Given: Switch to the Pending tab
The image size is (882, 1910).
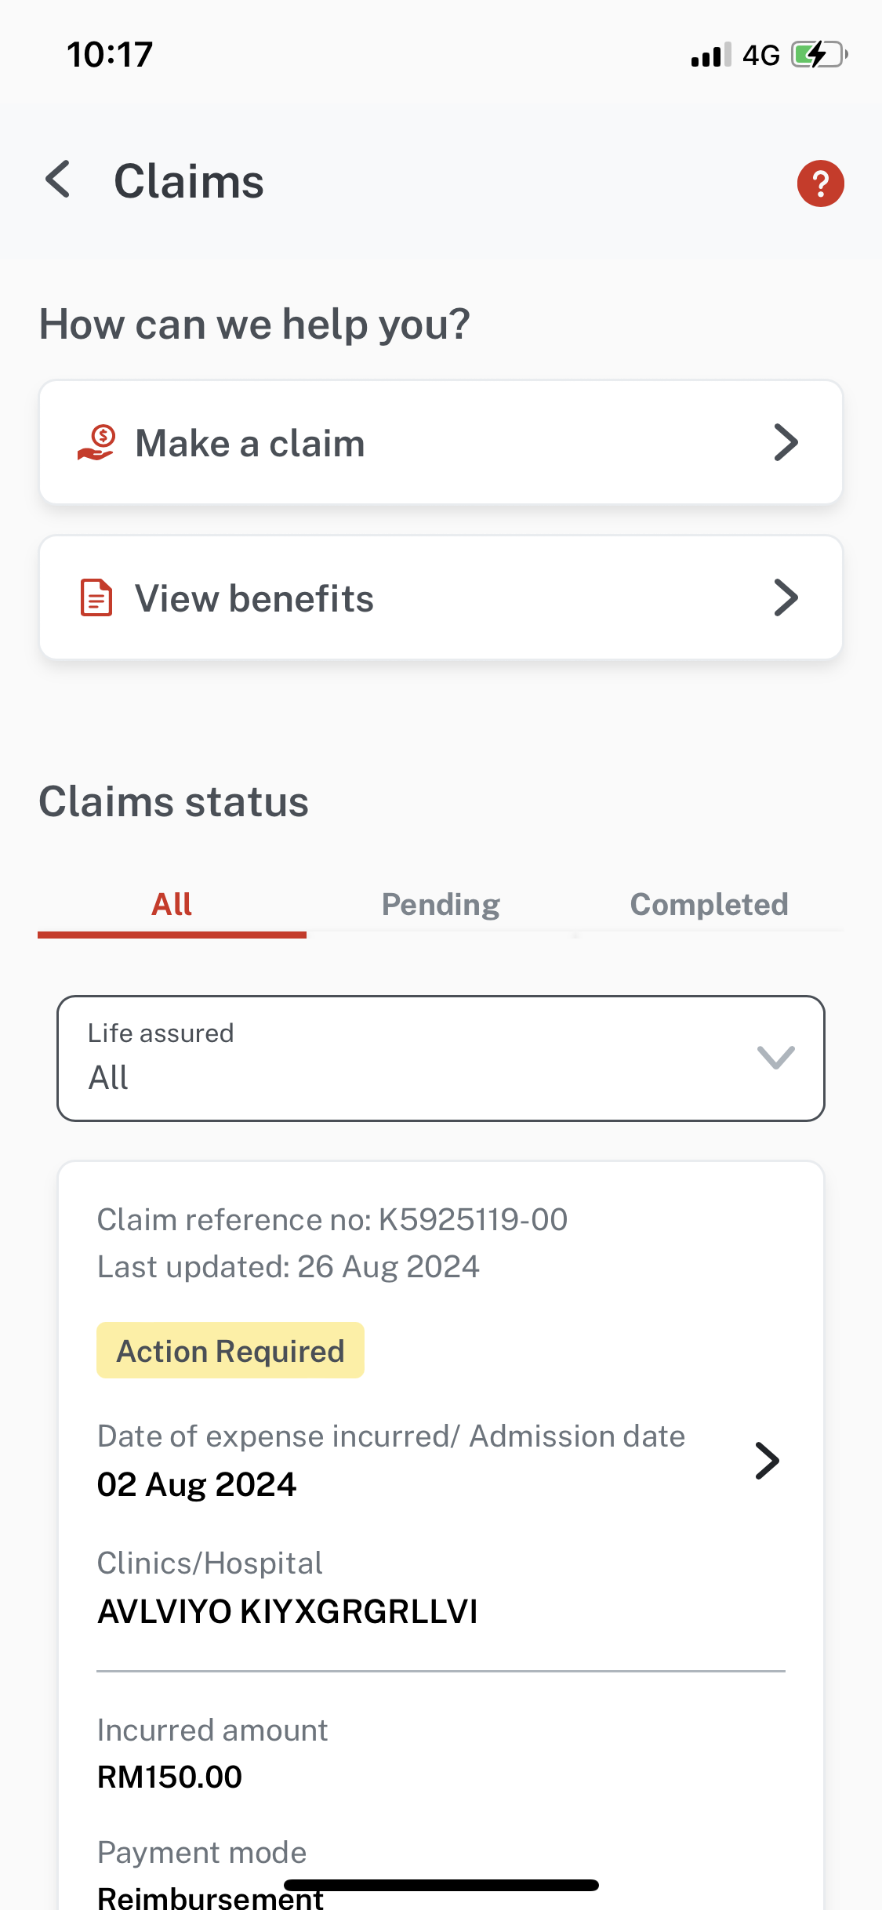Looking at the screenshot, I should [441, 905].
